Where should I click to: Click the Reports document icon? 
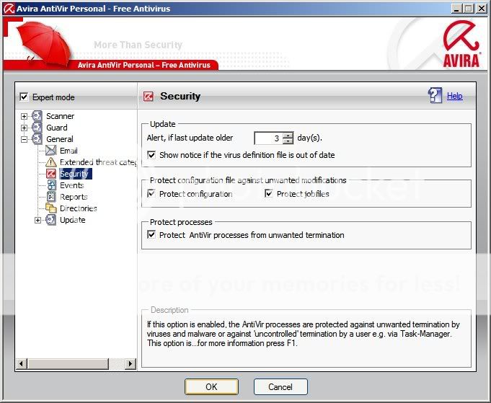(51, 197)
